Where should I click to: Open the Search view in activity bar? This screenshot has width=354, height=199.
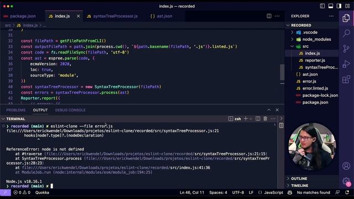346,33
